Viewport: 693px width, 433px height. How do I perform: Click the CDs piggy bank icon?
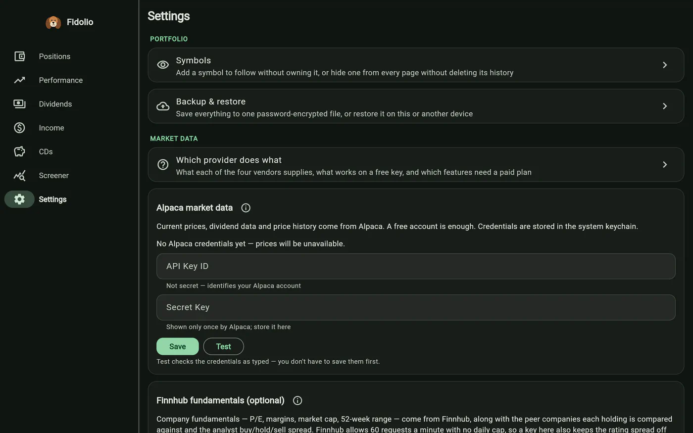(x=19, y=151)
